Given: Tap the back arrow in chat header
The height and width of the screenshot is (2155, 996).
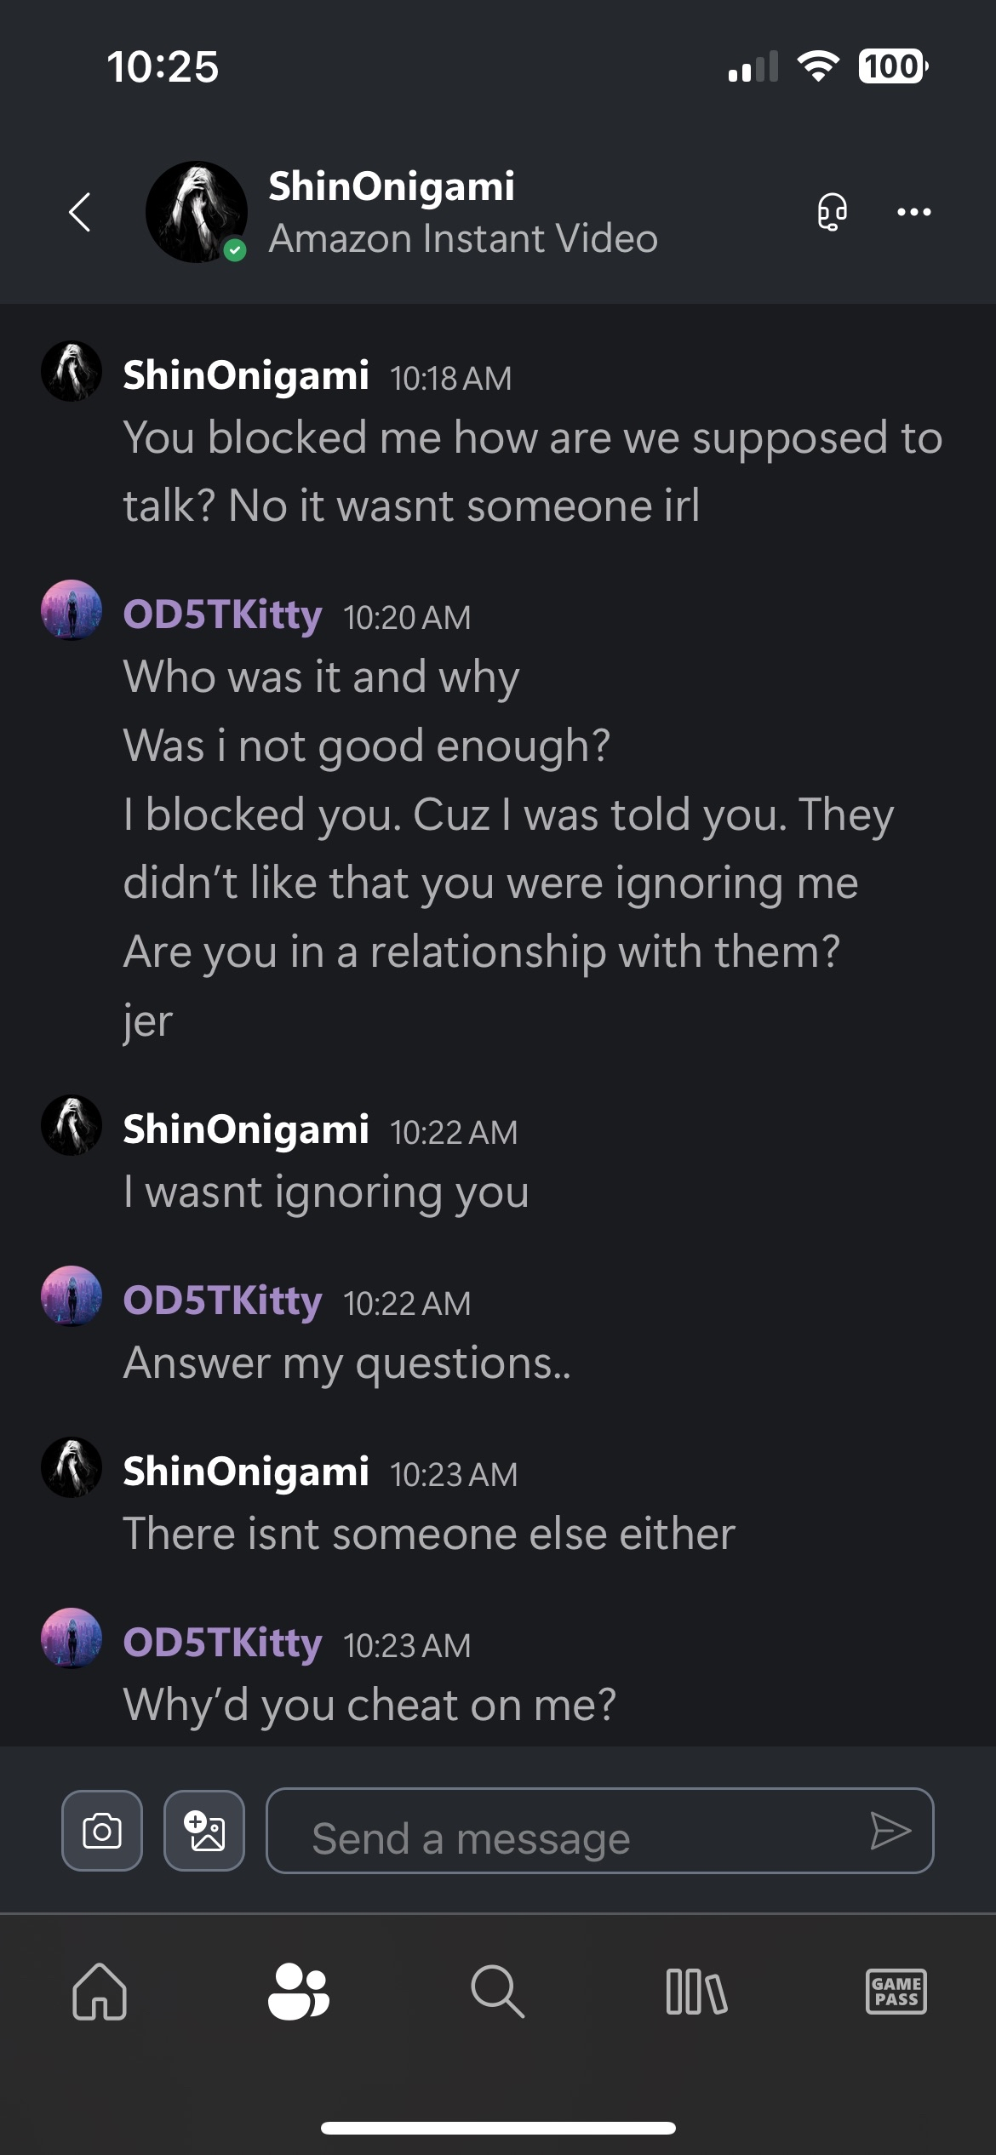Looking at the screenshot, I should tap(80, 212).
